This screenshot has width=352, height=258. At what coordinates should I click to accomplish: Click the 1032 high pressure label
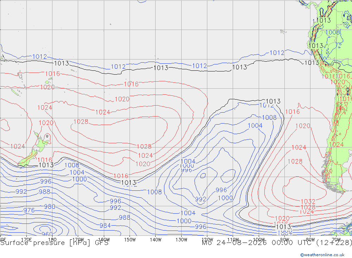(x=308, y=201)
